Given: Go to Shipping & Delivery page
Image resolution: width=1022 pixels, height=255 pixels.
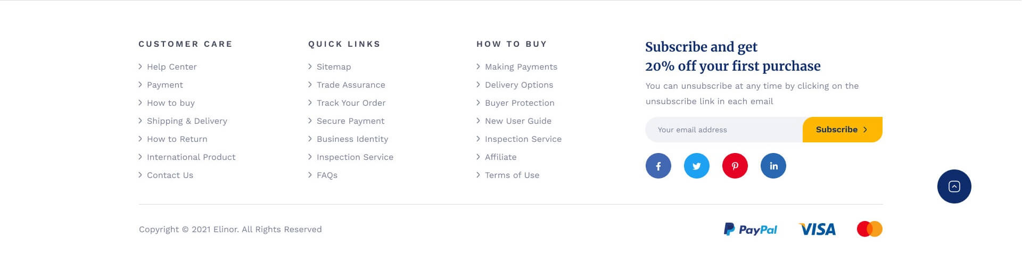Looking at the screenshot, I should [187, 121].
